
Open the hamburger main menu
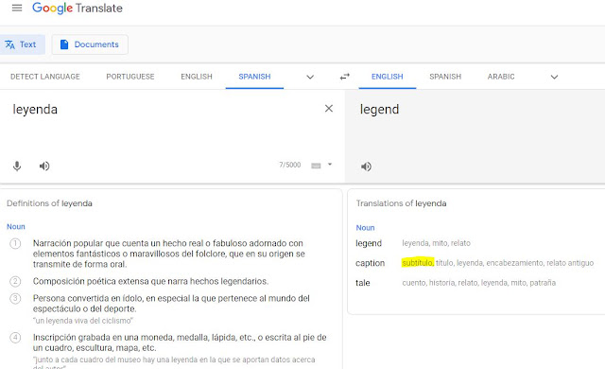tap(17, 8)
